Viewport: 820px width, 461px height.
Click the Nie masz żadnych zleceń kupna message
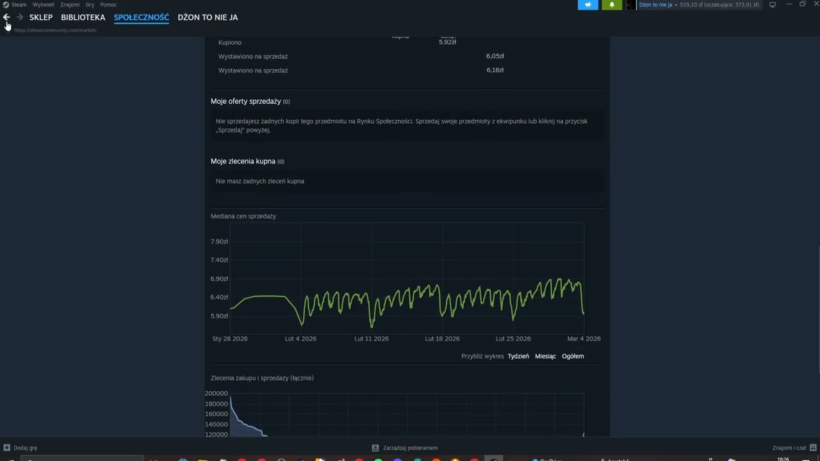pyautogui.click(x=260, y=181)
